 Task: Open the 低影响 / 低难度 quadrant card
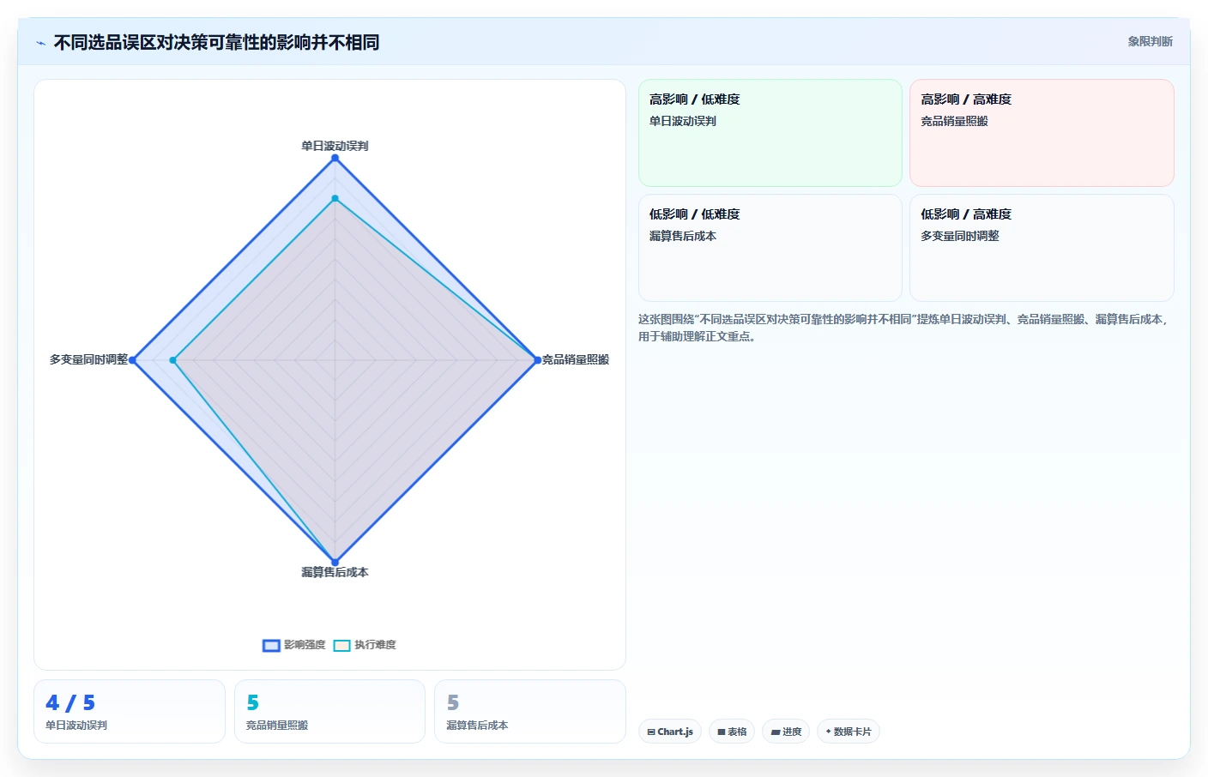[x=770, y=248]
